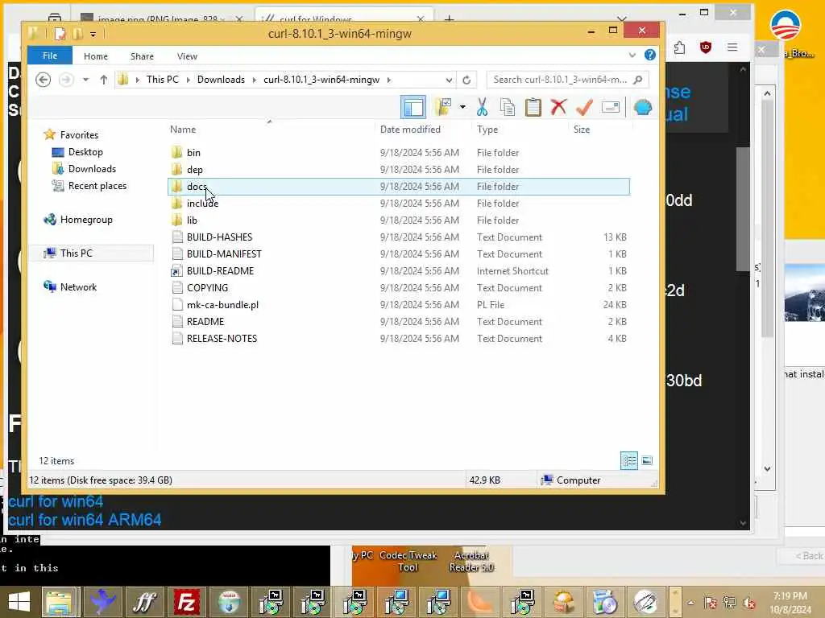Click the search box for this folder

(567, 80)
